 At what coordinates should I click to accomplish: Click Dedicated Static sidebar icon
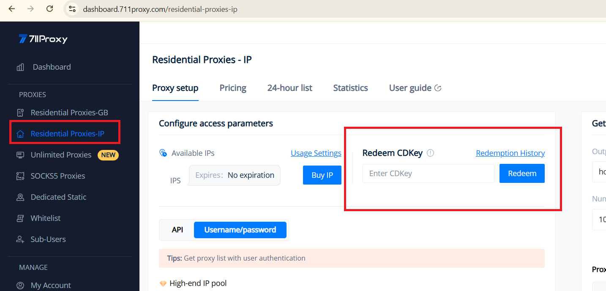tap(20, 197)
